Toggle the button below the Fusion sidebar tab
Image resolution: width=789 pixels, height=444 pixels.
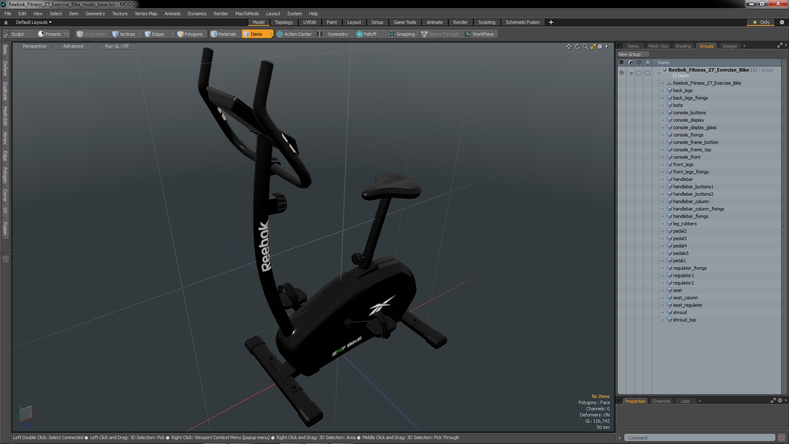point(5,259)
